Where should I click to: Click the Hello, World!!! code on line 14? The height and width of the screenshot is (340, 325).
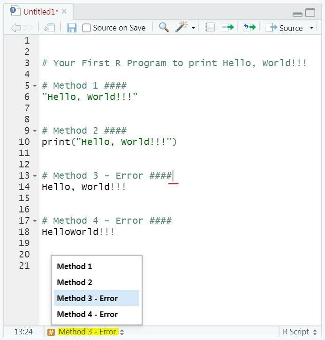click(83, 187)
